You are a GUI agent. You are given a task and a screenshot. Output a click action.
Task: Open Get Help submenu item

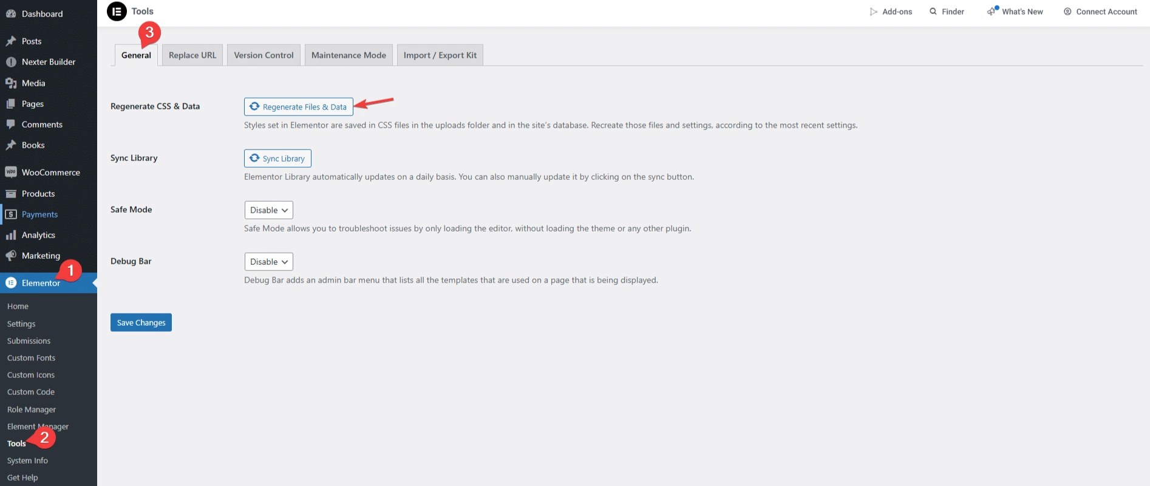point(22,477)
